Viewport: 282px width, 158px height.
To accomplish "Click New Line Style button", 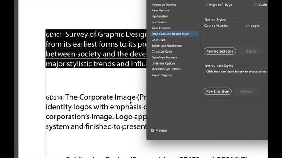I will pyautogui.click(x=217, y=91).
